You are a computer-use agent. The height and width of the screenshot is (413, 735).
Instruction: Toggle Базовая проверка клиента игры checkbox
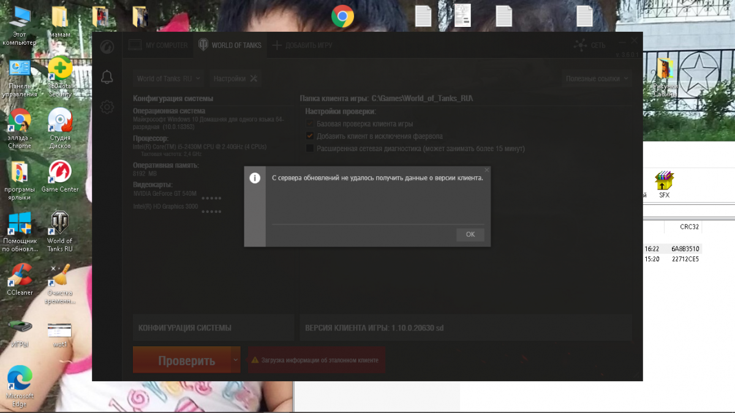(x=310, y=124)
